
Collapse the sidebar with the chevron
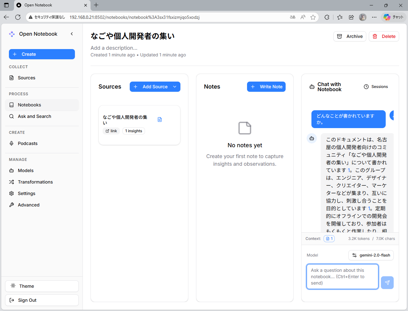(x=72, y=34)
